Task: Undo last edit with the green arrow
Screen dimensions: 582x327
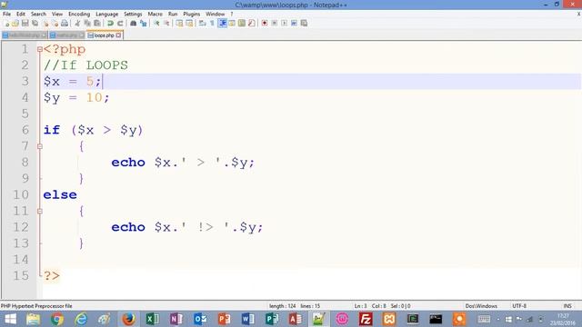Action: [110, 24]
